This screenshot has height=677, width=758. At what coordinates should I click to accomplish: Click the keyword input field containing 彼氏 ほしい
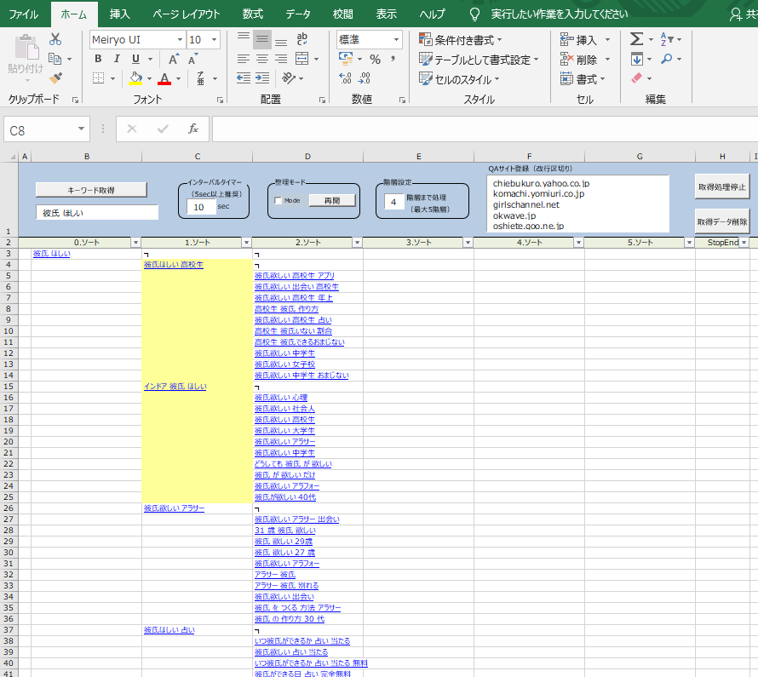[x=97, y=213]
